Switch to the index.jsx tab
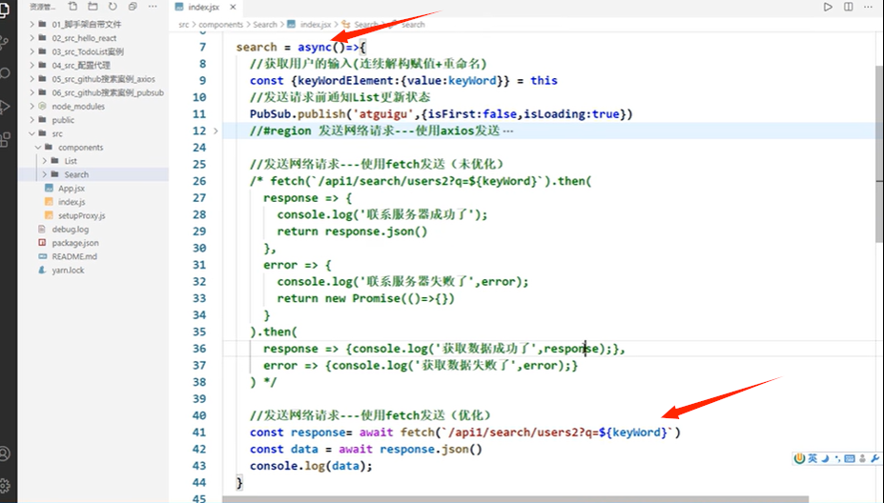Screen dimensions: 884x503 click(205, 8)
